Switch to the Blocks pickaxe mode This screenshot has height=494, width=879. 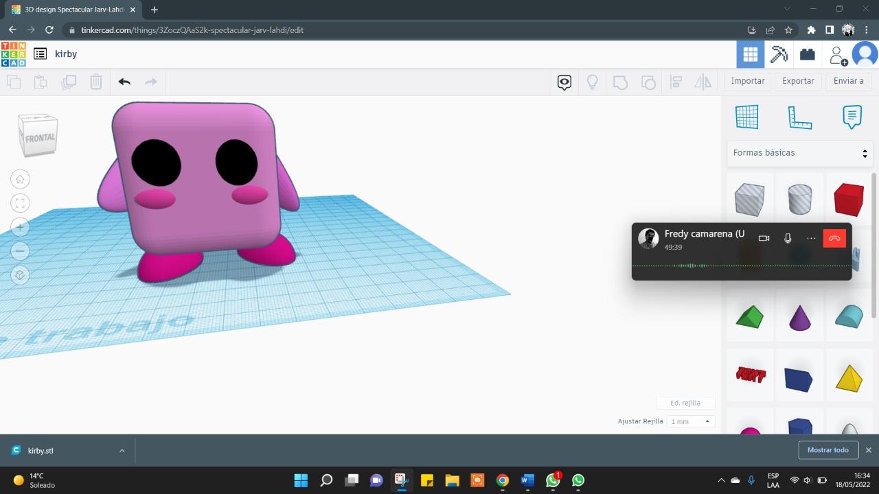click(779, 54)
